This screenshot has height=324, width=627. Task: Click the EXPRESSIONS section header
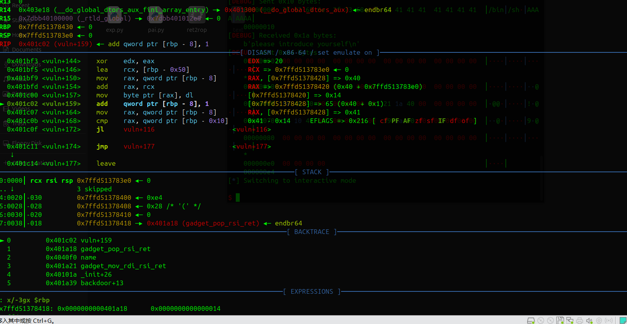(x=312, y=291)
